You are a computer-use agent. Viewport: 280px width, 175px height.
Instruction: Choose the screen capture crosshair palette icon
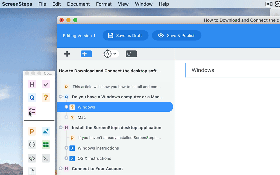(32, 145)
